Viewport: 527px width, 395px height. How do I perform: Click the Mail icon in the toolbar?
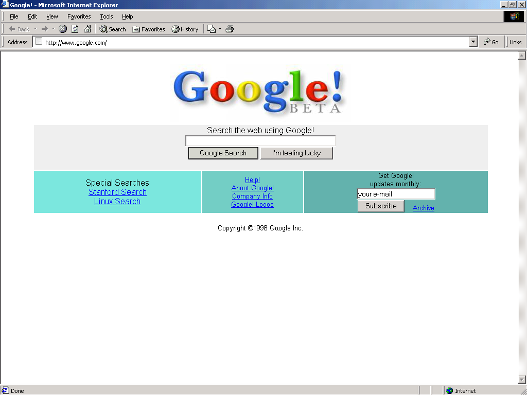211,29
